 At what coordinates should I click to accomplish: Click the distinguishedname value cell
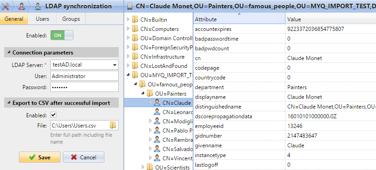point(331,107)
